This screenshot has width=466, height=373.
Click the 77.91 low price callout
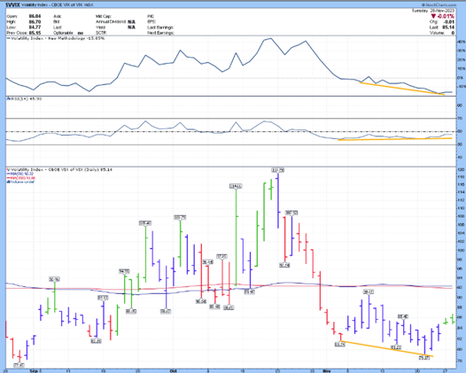click(19, 365)
